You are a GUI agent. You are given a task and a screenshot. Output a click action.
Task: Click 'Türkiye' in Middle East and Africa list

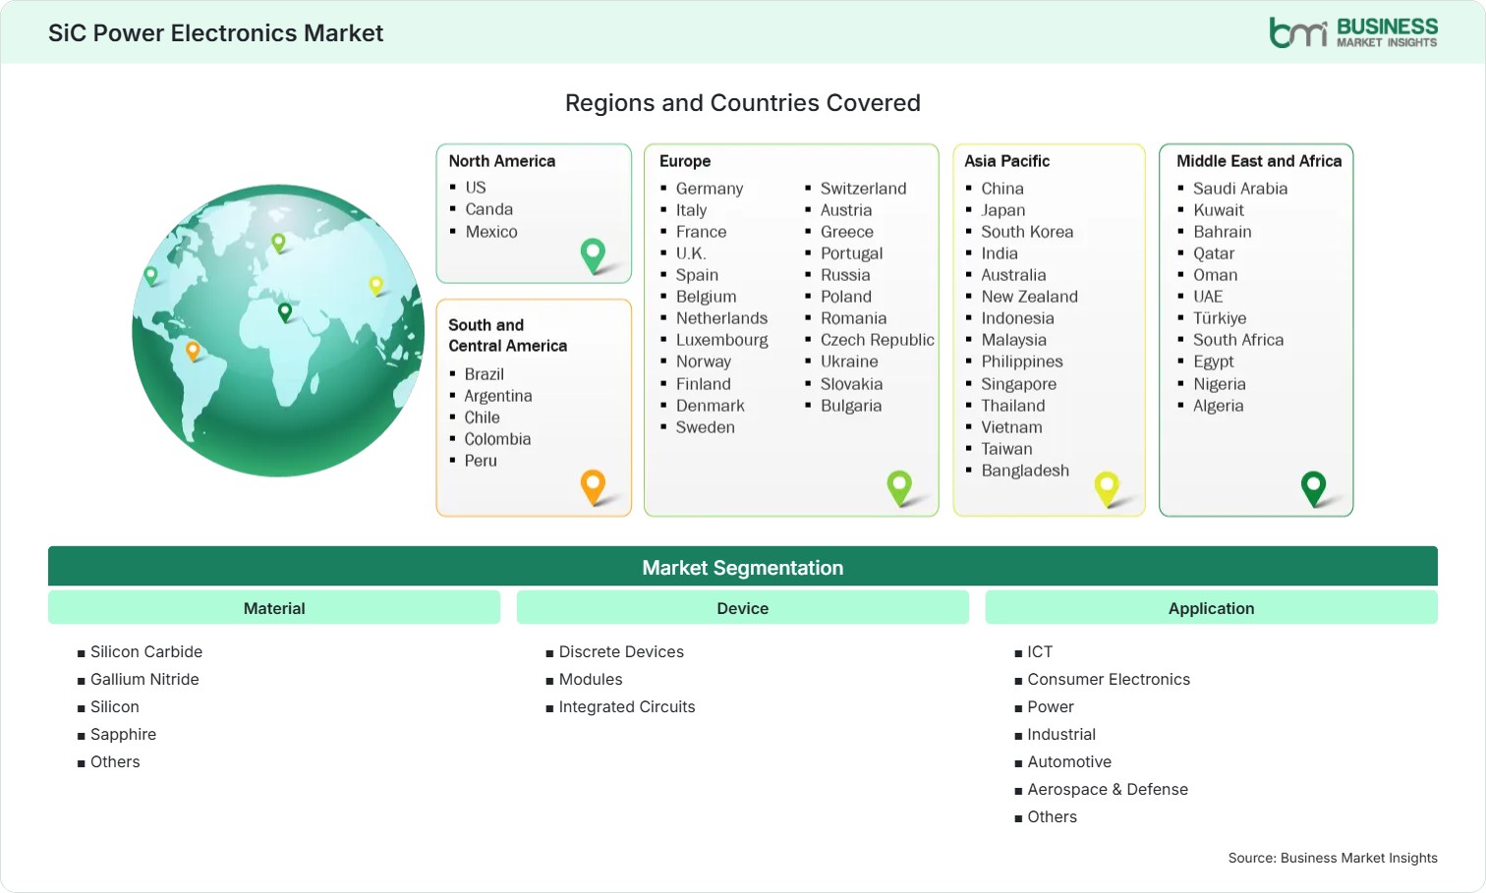click(1220, 318)
